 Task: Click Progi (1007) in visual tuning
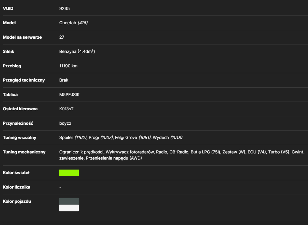(x=101, y=137)
